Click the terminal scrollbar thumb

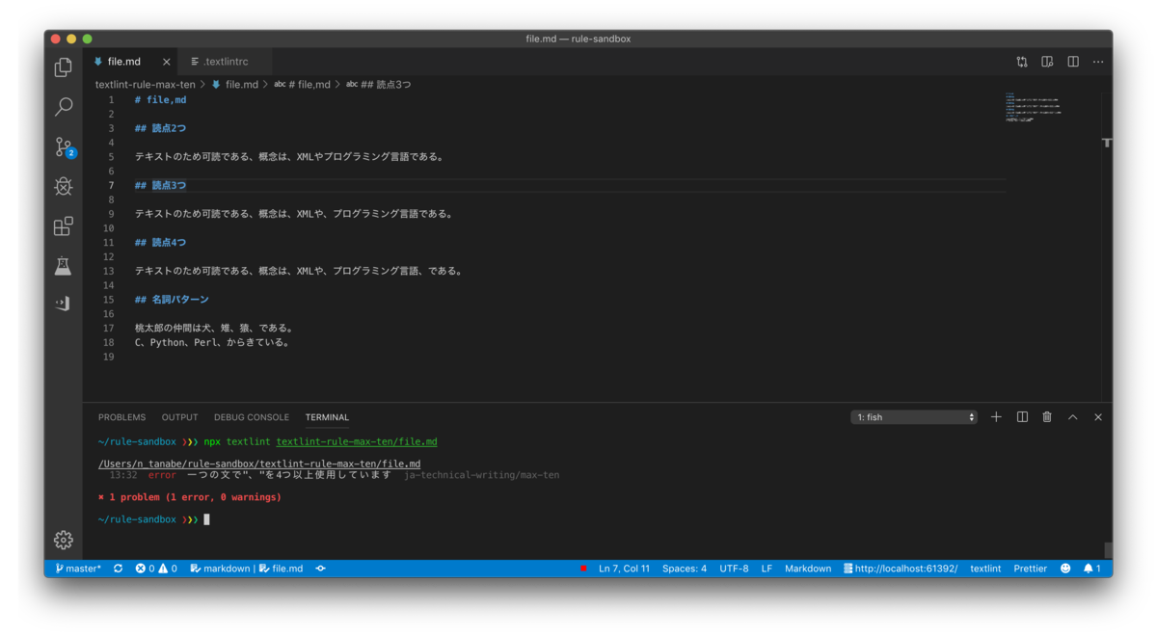click(x=1108, y=550)
